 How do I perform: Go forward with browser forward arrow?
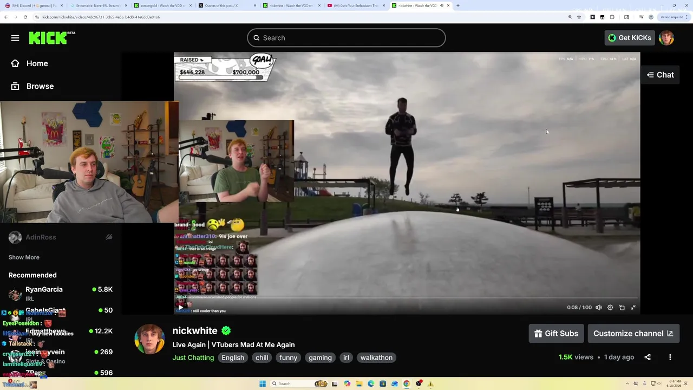point(16,17)
